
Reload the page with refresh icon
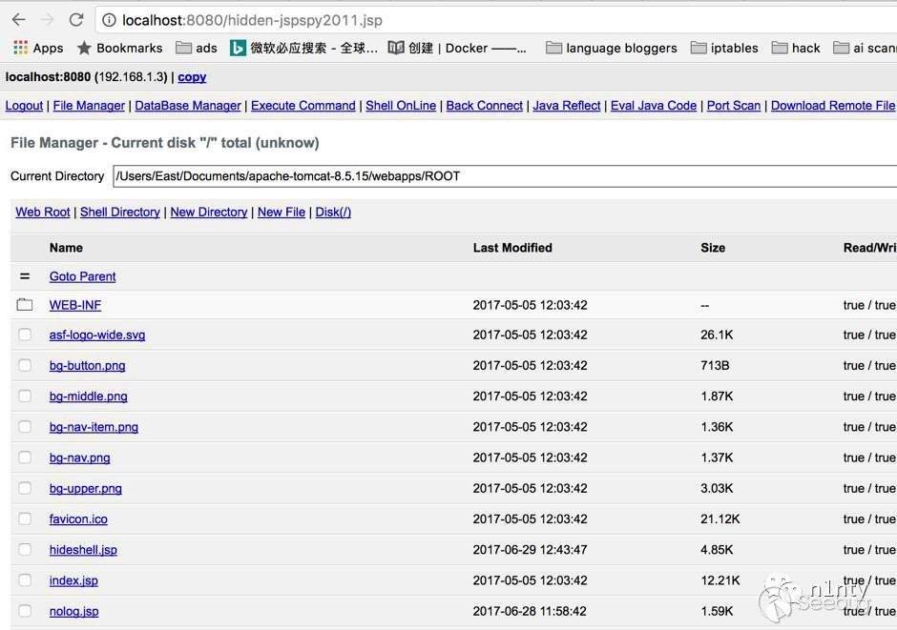tap(76, 20)
